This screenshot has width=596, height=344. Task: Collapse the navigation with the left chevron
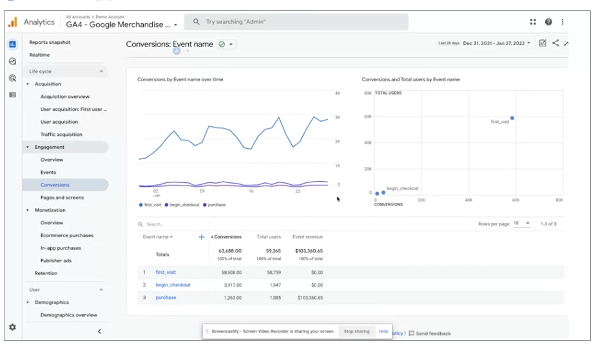(x=100, y=332)
